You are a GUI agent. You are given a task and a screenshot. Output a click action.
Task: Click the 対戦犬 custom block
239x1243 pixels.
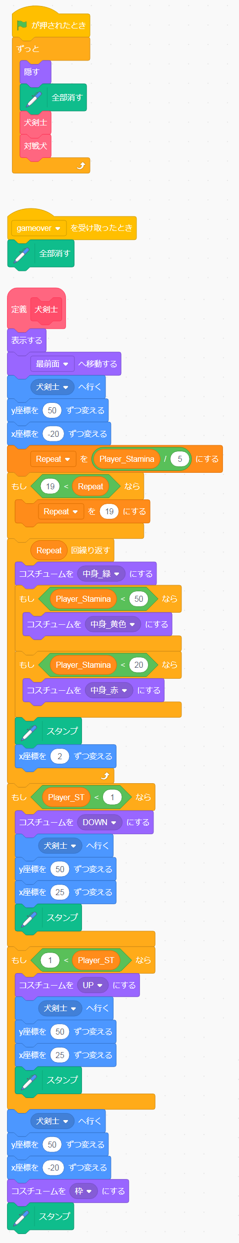tap(35, 146)
